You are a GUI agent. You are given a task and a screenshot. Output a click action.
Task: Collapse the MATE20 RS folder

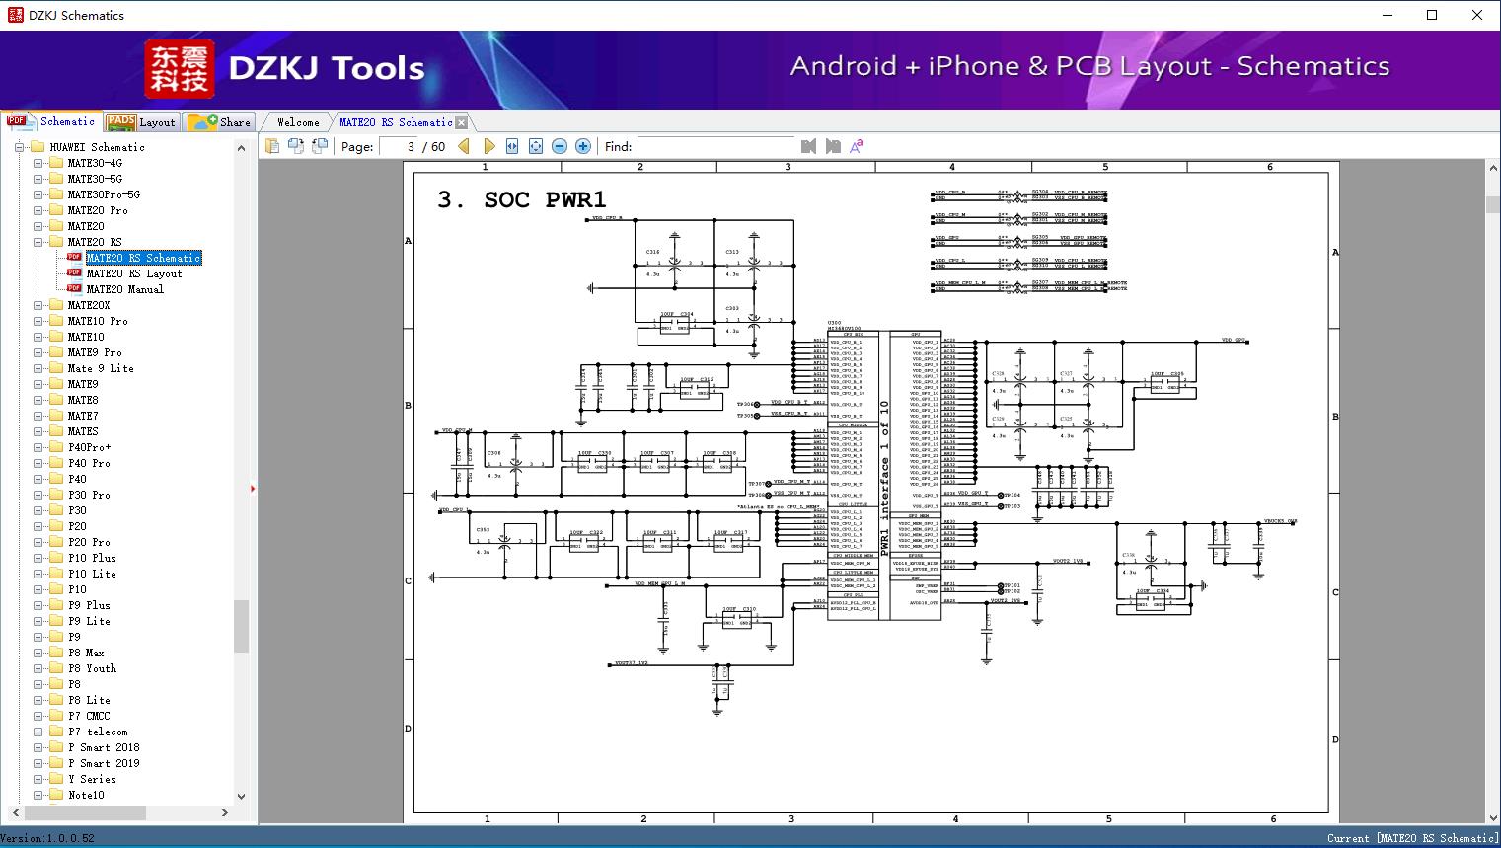(38, 242)
